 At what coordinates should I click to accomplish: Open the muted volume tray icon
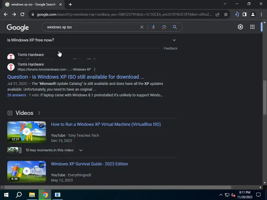[x=233, y=195]
